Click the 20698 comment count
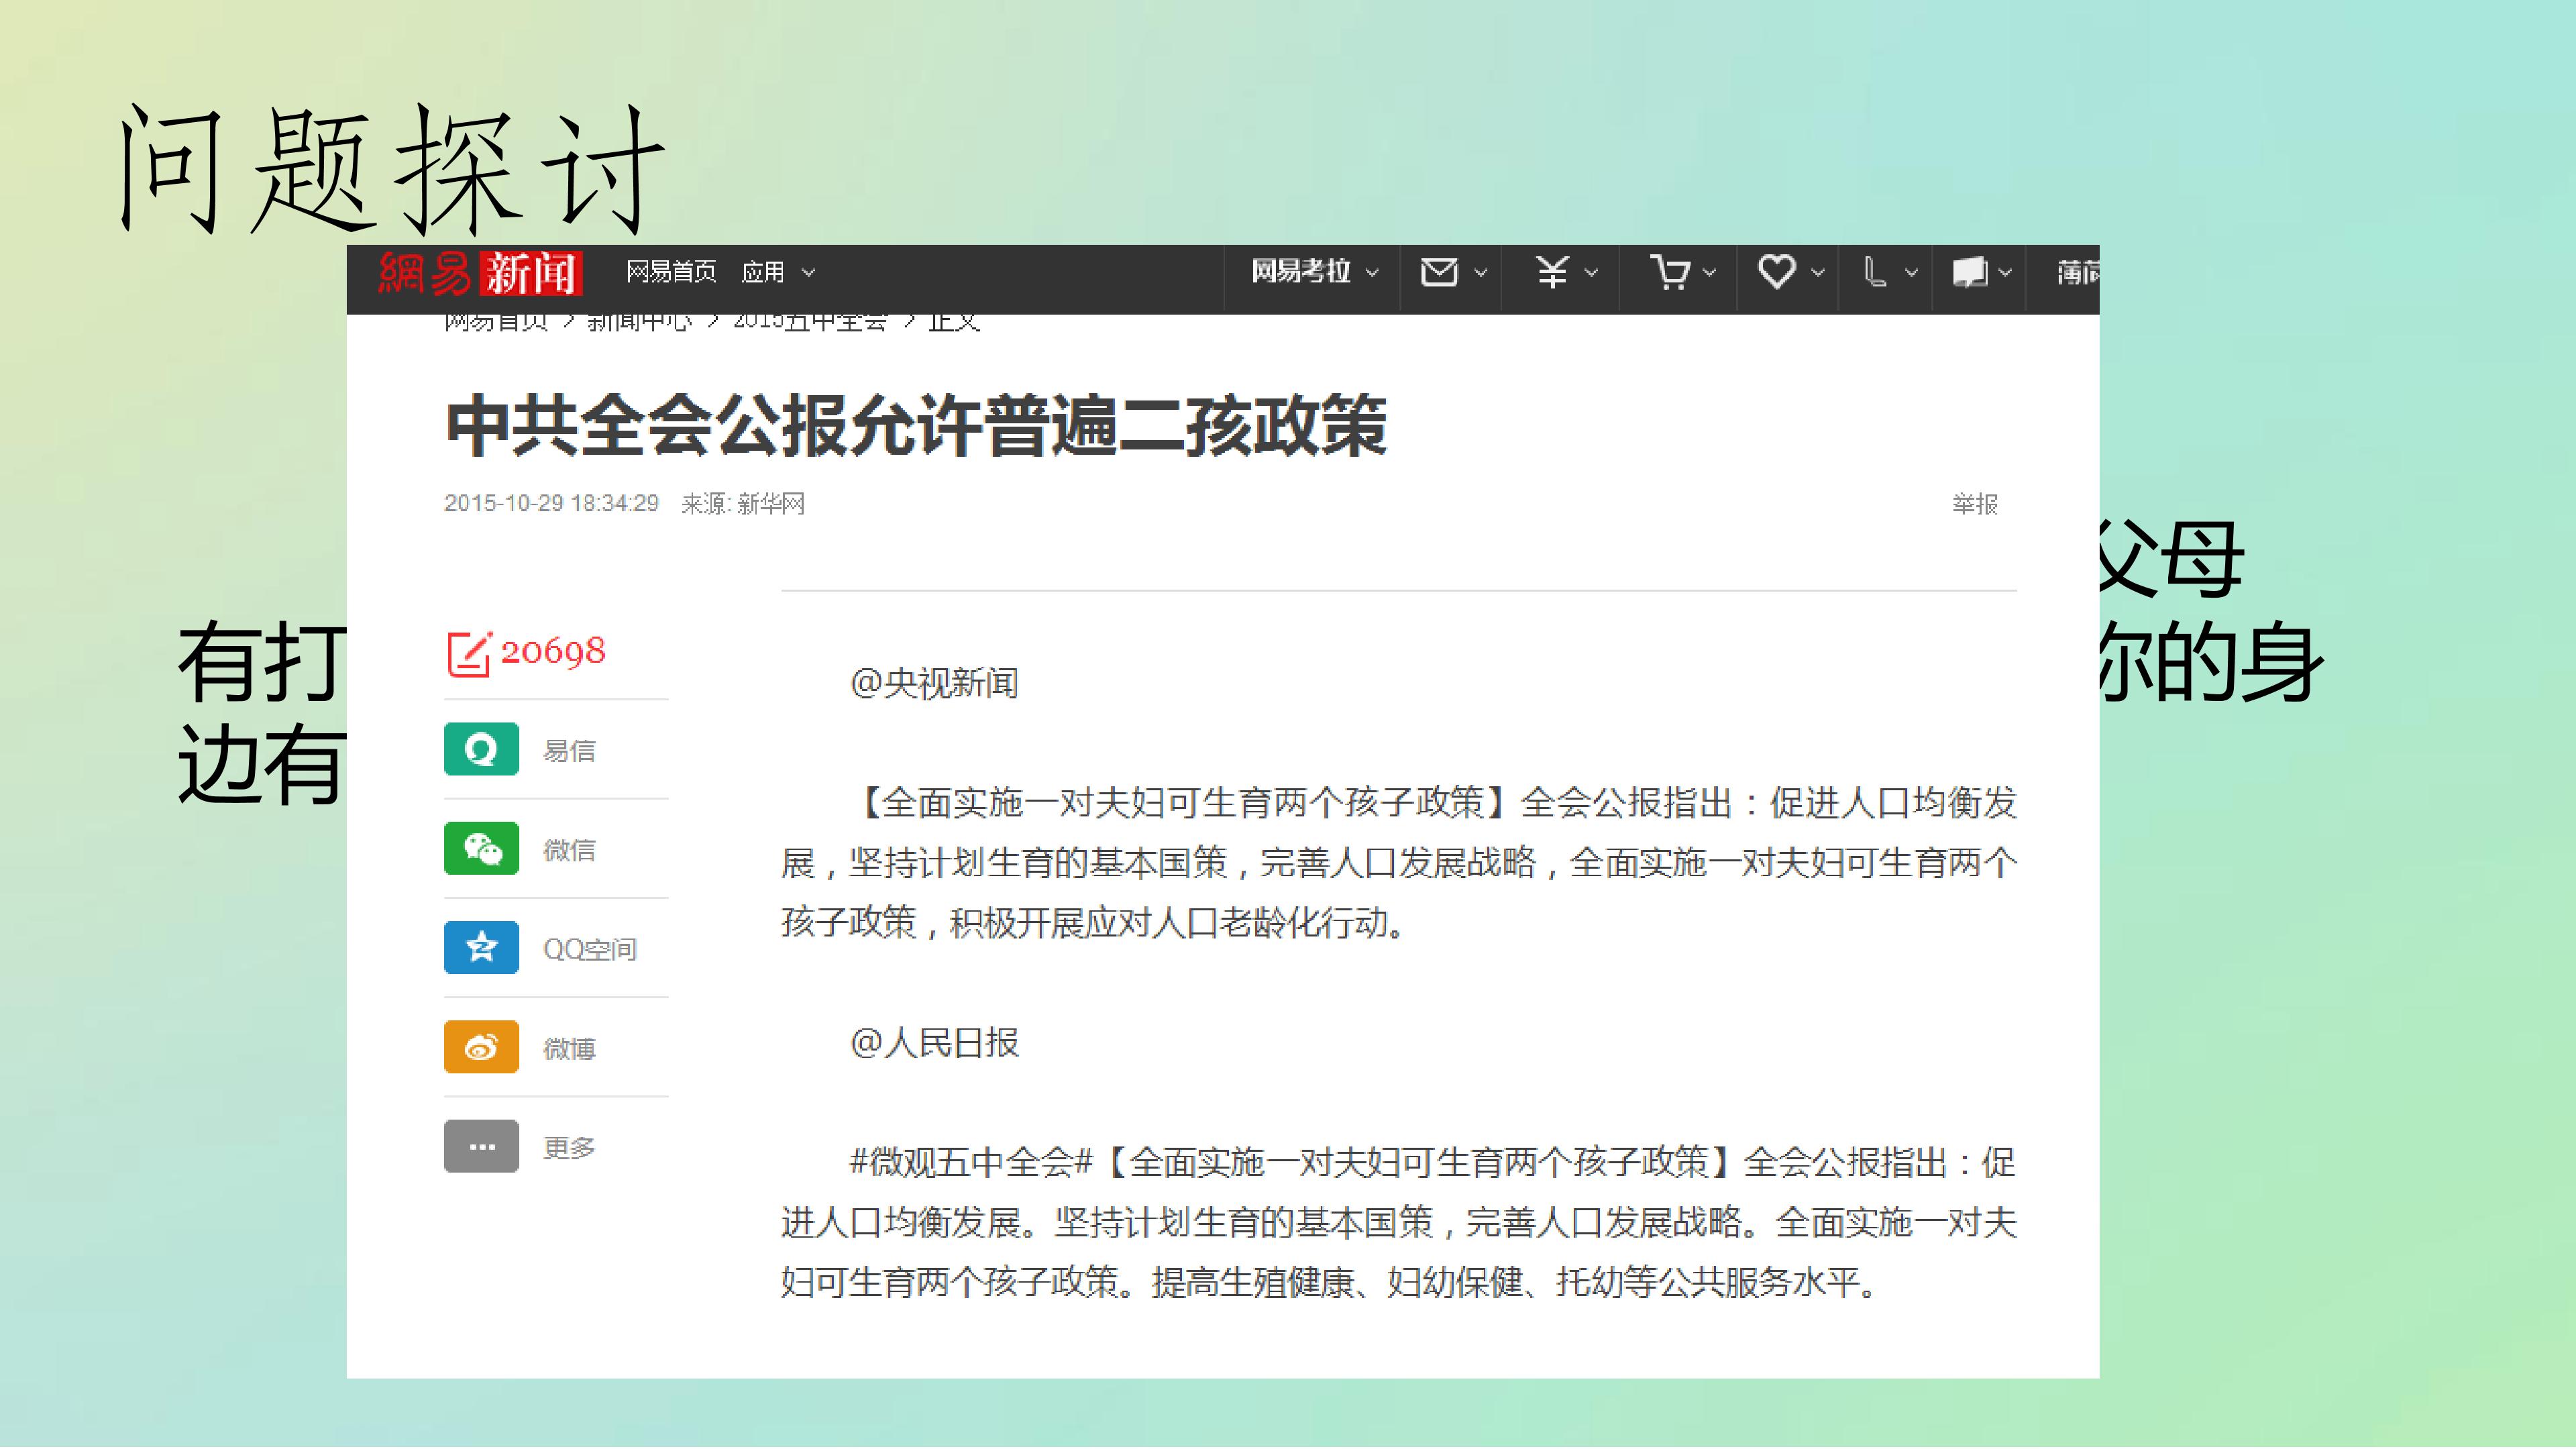This screenshot has height=1449, width=2576. 553,652
